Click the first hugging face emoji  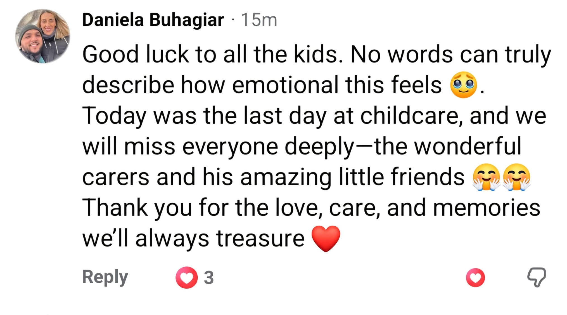(x=486, y=177)
